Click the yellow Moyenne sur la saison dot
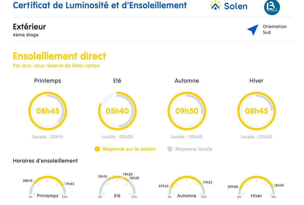This screenshot has width=304, height=205. [x=97, y=149]
